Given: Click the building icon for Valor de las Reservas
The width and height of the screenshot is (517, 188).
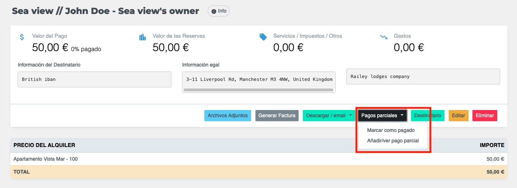Looking at the screenshot, I should 143,37.
